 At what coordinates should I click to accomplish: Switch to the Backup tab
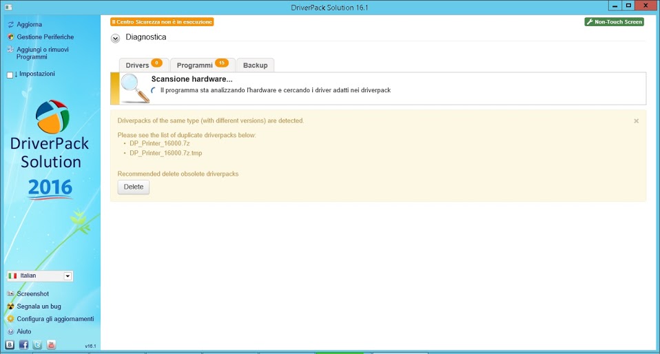(255, 65)
